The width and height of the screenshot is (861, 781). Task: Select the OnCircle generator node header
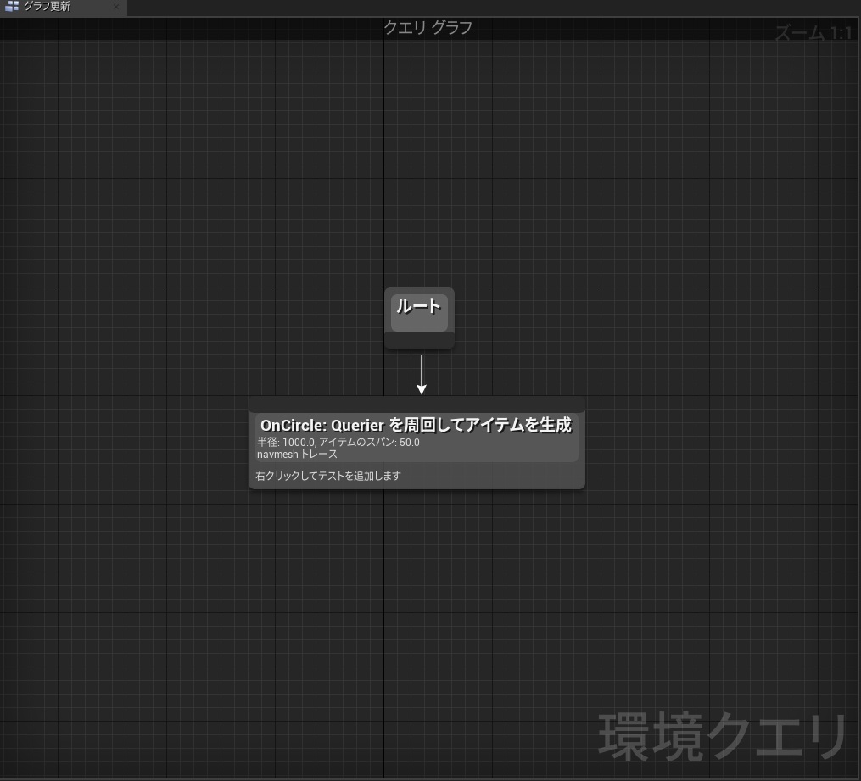click(416, 424)
